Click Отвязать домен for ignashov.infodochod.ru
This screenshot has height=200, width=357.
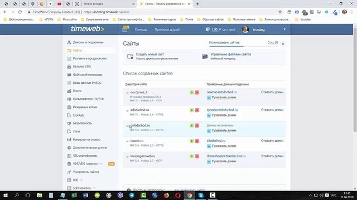[272, 110]
